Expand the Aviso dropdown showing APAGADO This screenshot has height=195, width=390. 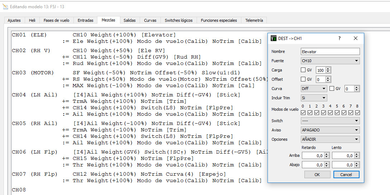(x=330, y=130)
